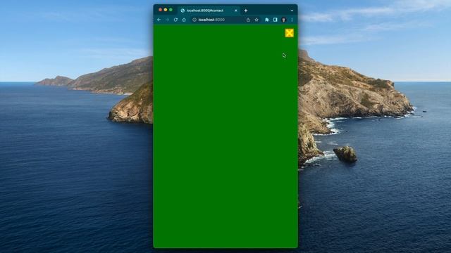The height and width of the screenshot is (253, 451).
Task: Select the localhost:8000/#contact tab
Action: coord(209,11)
